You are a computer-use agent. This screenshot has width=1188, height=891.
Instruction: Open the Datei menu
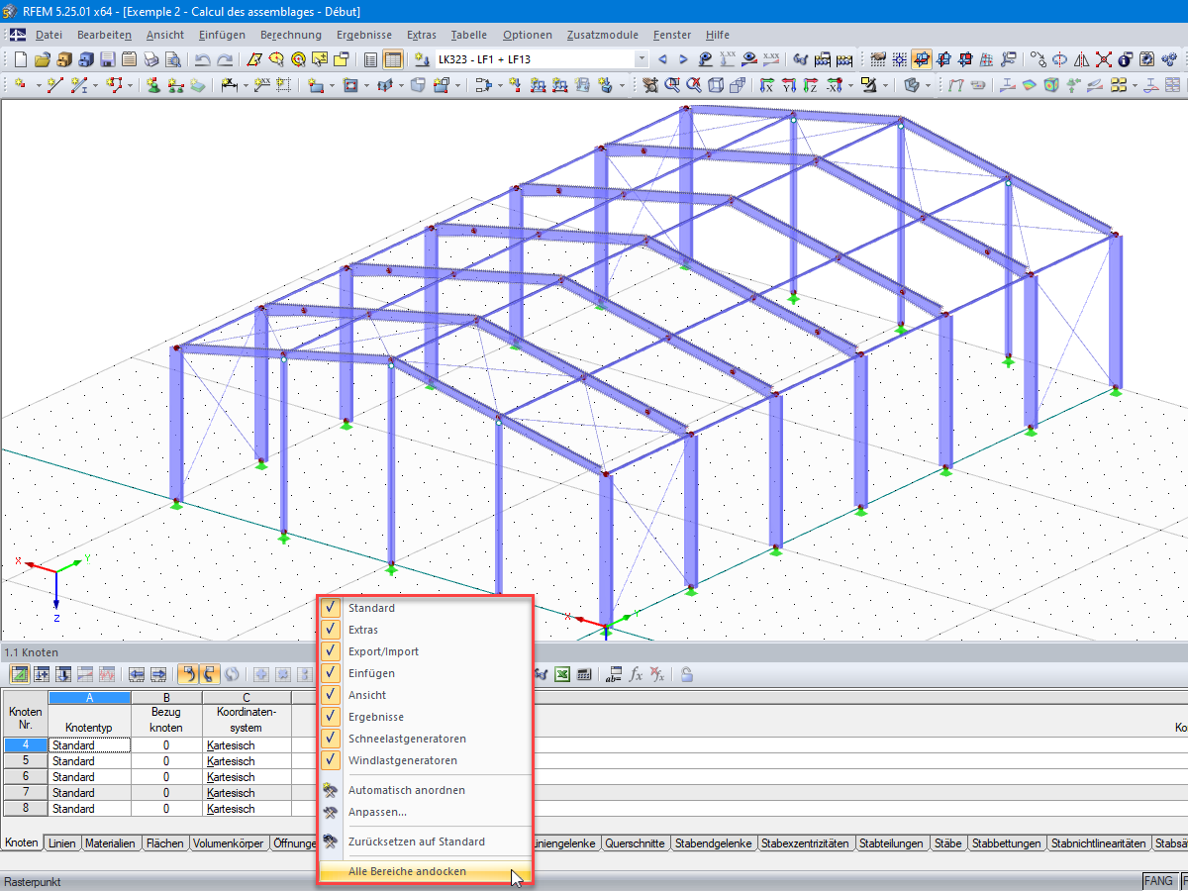pos(49,35)
